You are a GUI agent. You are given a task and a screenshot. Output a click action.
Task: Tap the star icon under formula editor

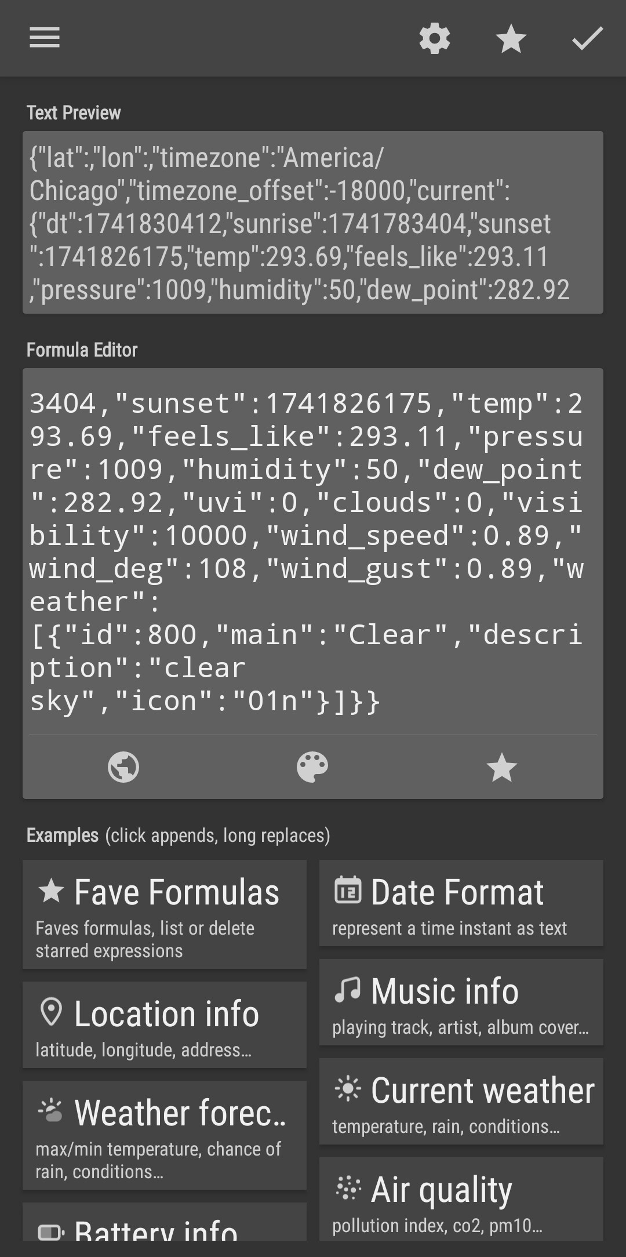click(x=501, y=767)
